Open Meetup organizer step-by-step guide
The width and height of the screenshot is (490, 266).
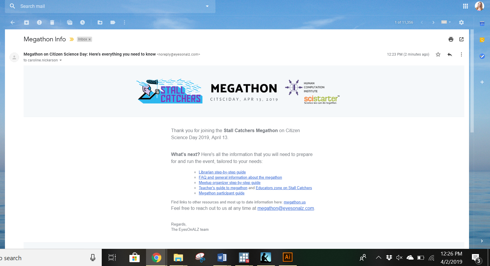click(230, 182)
